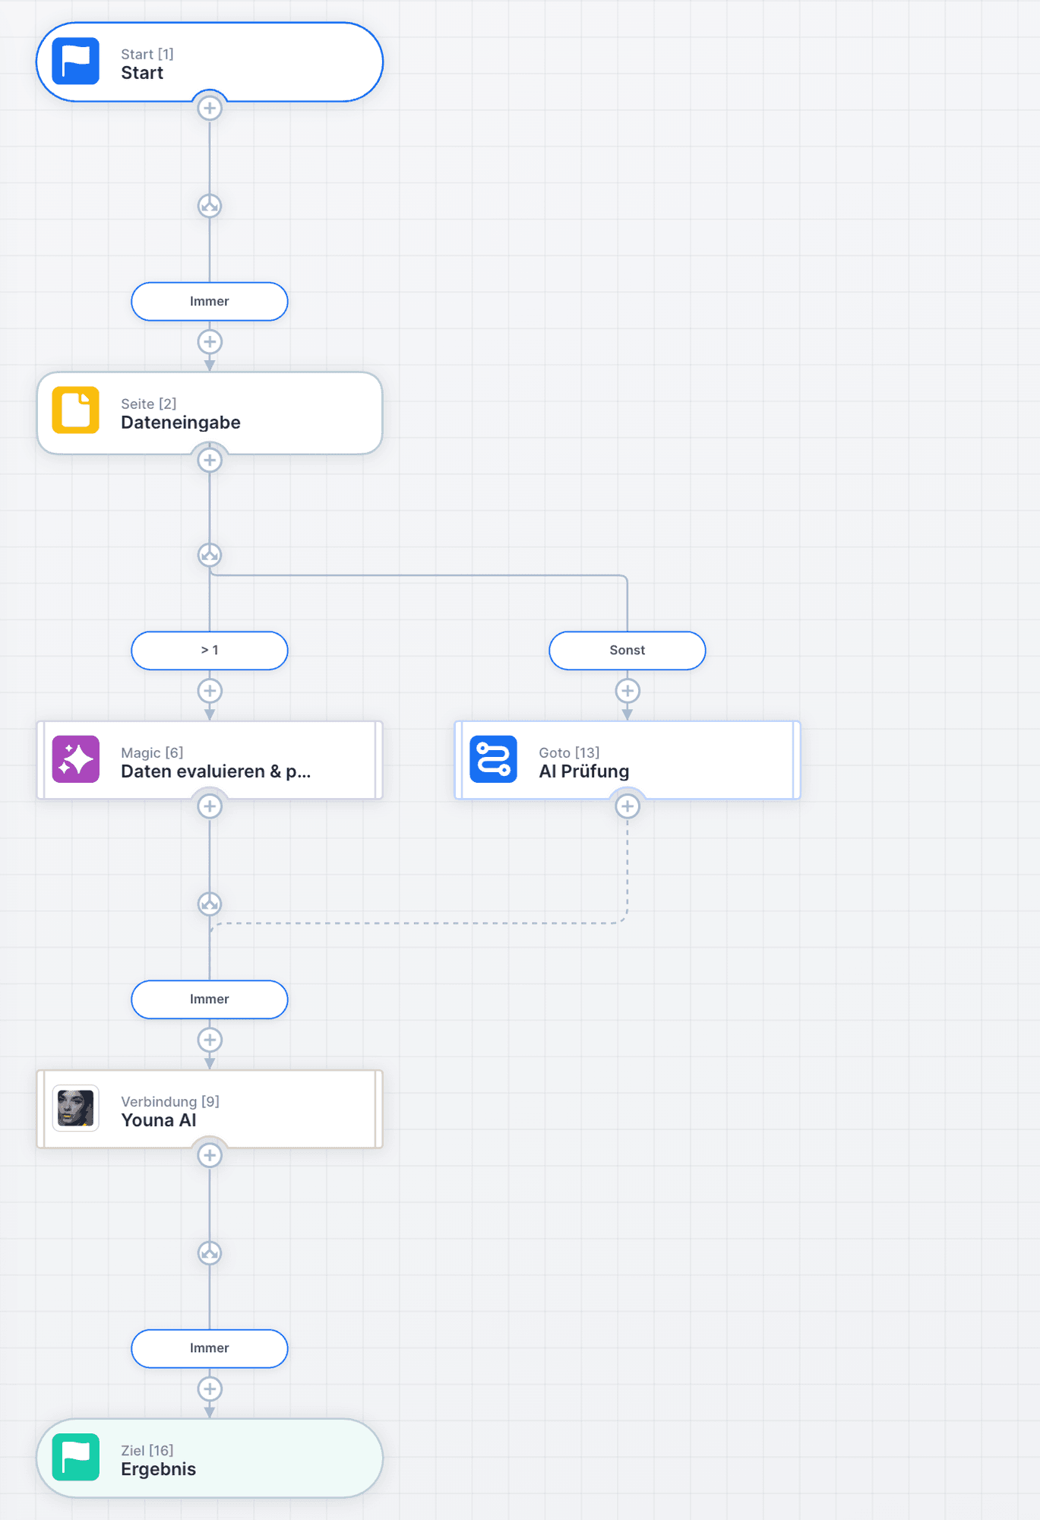The width and height of the screenshot is (1040, 1520).
Task: Click the plus button below the Start node
Action: [210, 108]
